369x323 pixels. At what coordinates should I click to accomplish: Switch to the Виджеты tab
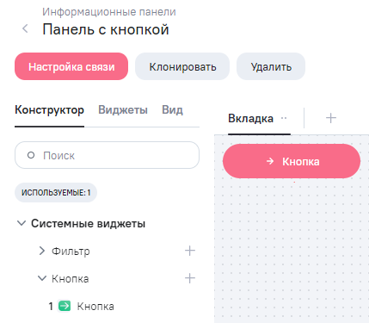point(123,110)
